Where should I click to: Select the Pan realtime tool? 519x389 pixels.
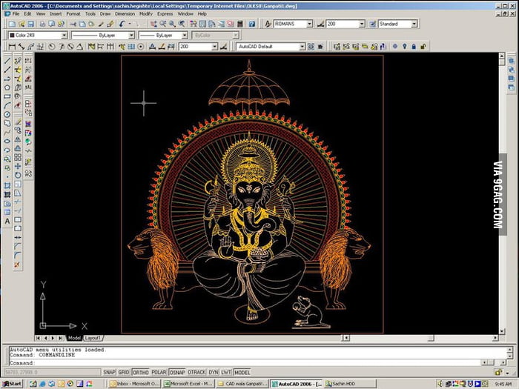coord(153,24)
